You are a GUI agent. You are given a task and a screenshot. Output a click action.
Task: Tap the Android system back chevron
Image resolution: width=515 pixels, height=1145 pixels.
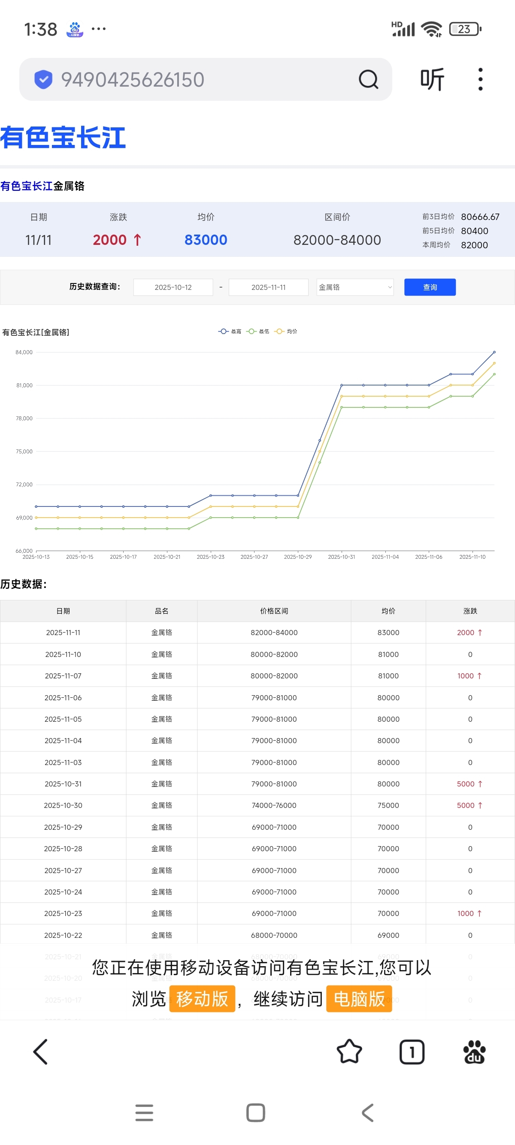click(x=367, y=1112)
